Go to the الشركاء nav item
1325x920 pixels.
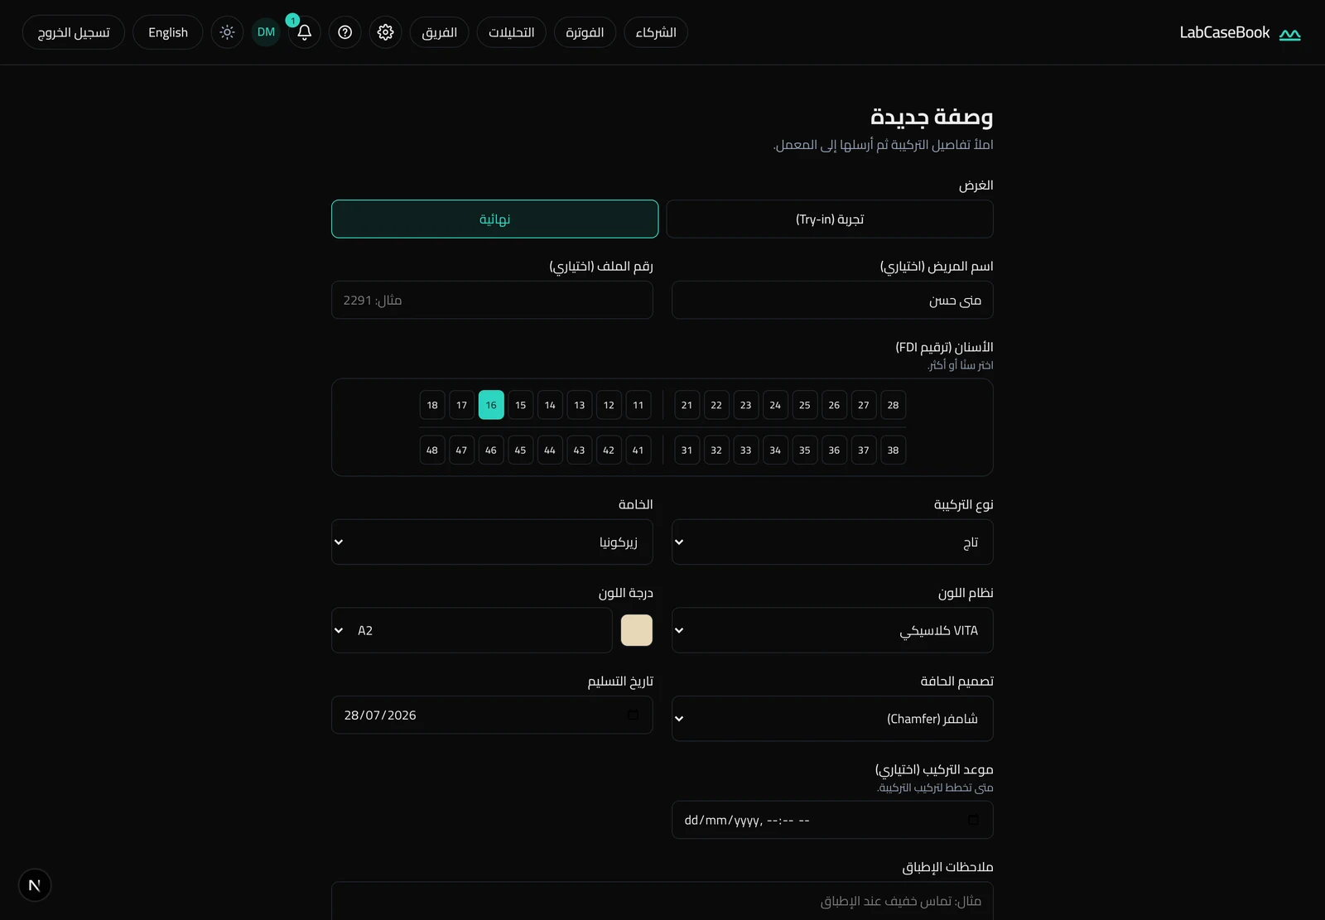pyautogui.click(x=656, y=32)
